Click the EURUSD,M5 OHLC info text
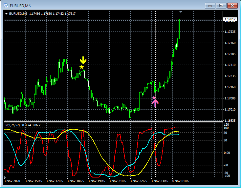 tap(42, 14)
